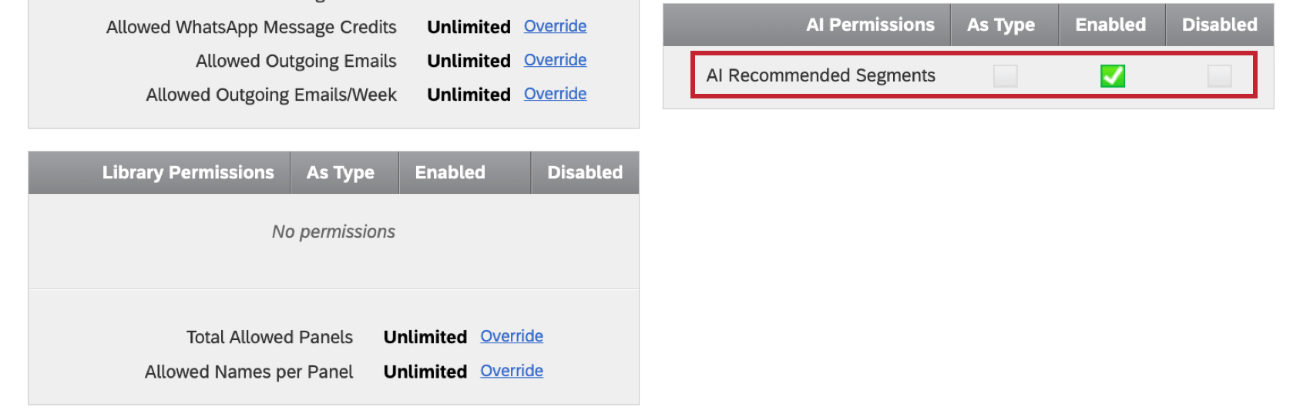1310x420 pixels.
Task: Click the AI Permissions column header
Action: [x=870, y=25]
